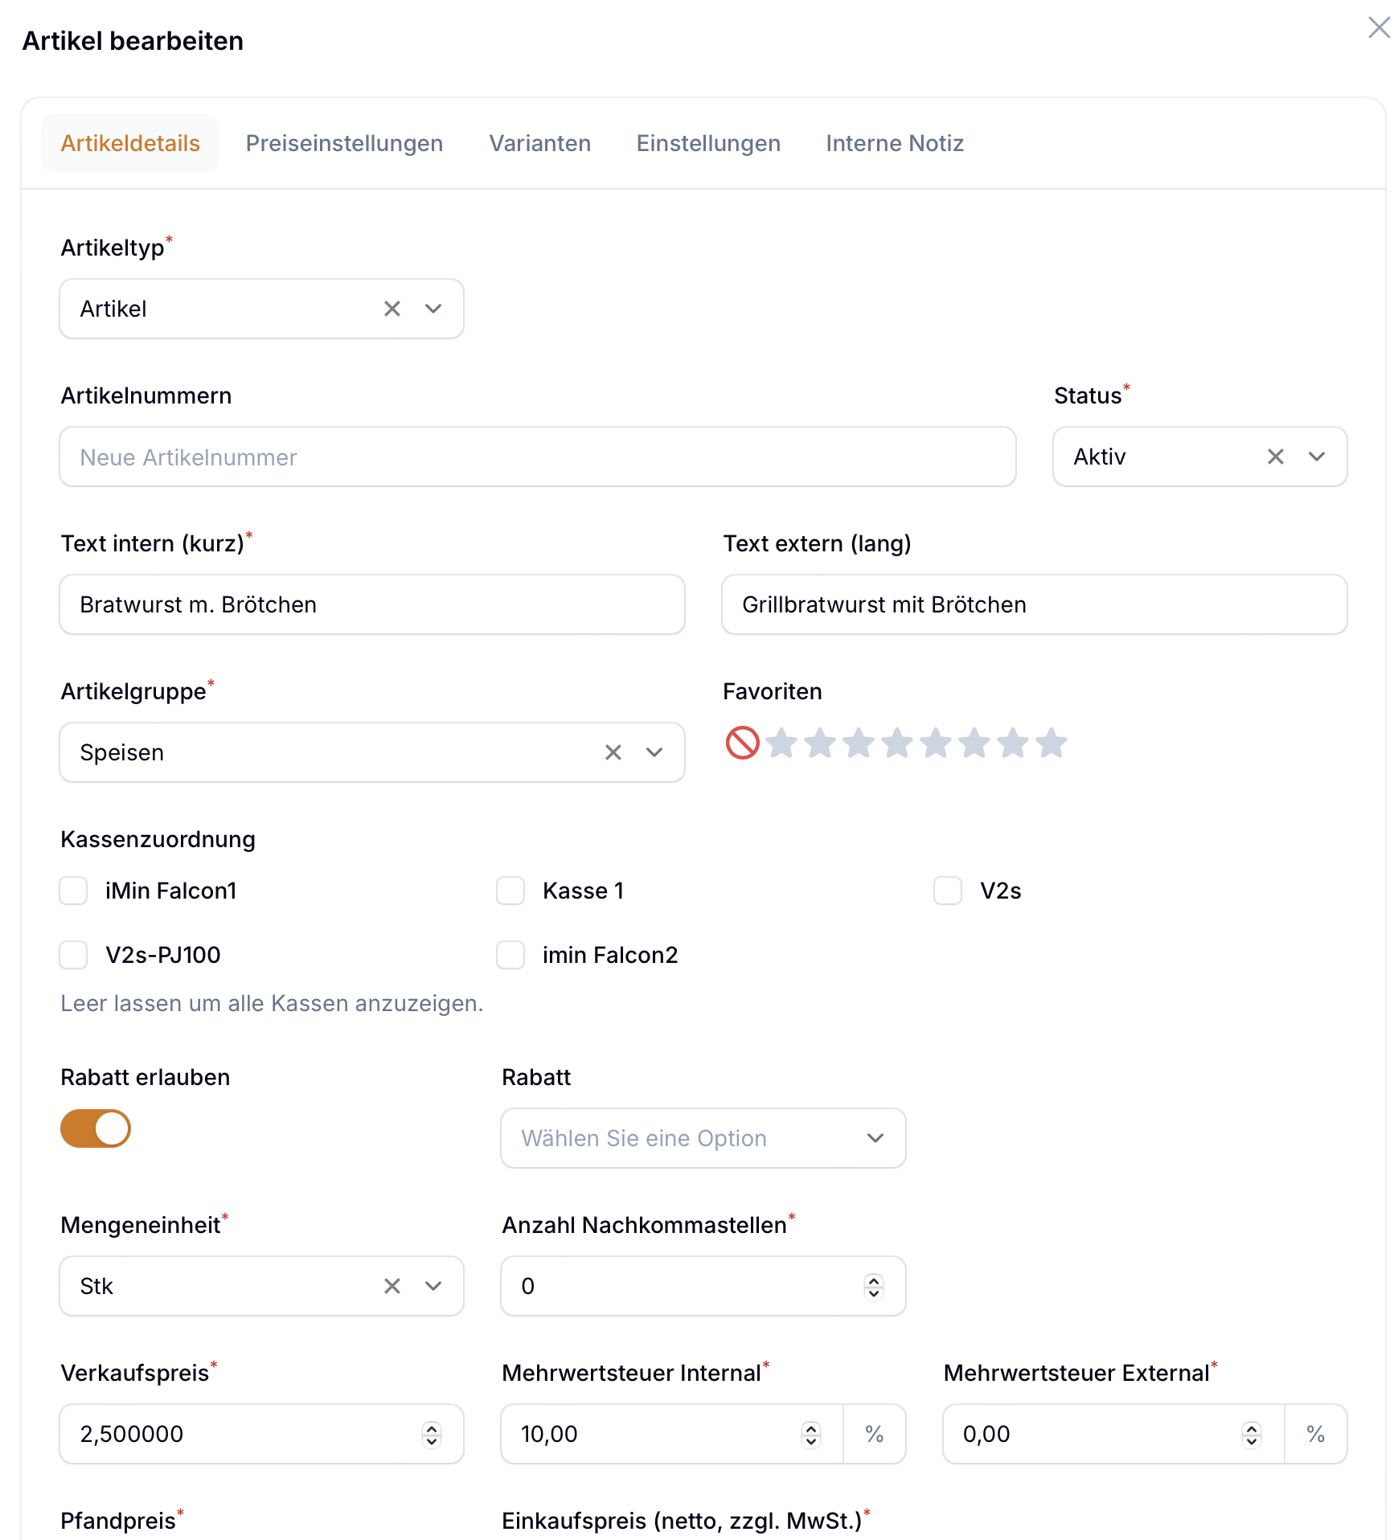Select the first favorite star
This screenshot has width=1398, height=1540.
pos(781,743)
